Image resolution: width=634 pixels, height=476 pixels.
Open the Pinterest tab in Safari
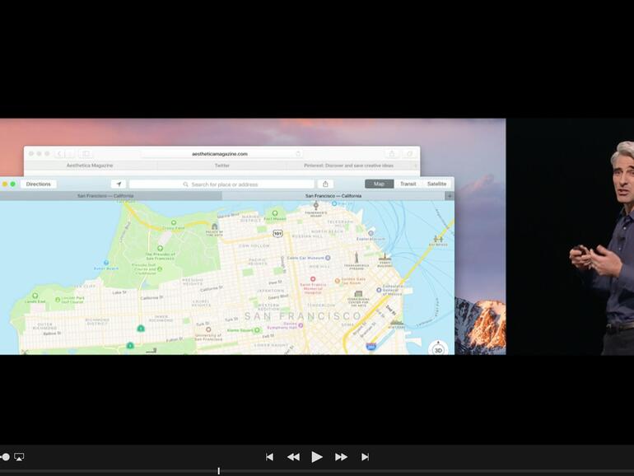[x=348, y=166]
